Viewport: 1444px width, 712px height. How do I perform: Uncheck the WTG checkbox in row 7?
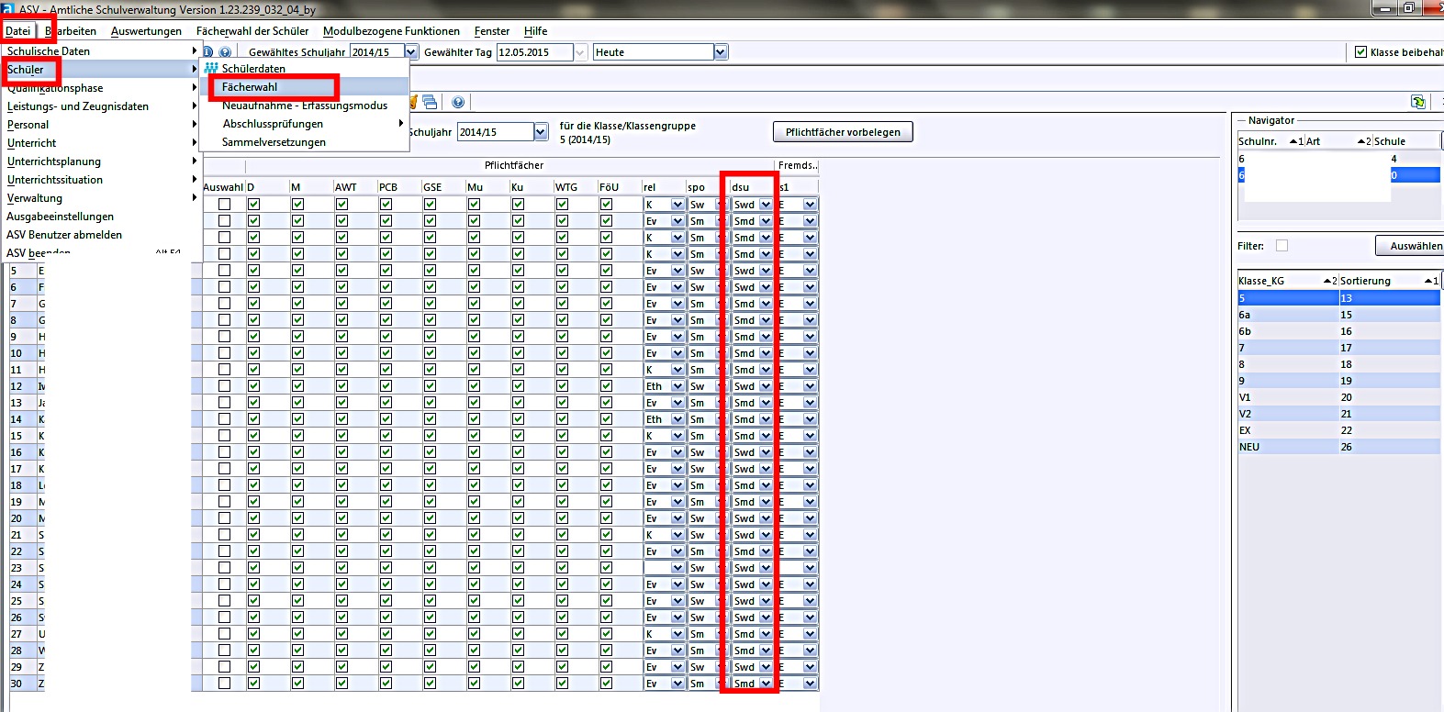click(562, 304)
